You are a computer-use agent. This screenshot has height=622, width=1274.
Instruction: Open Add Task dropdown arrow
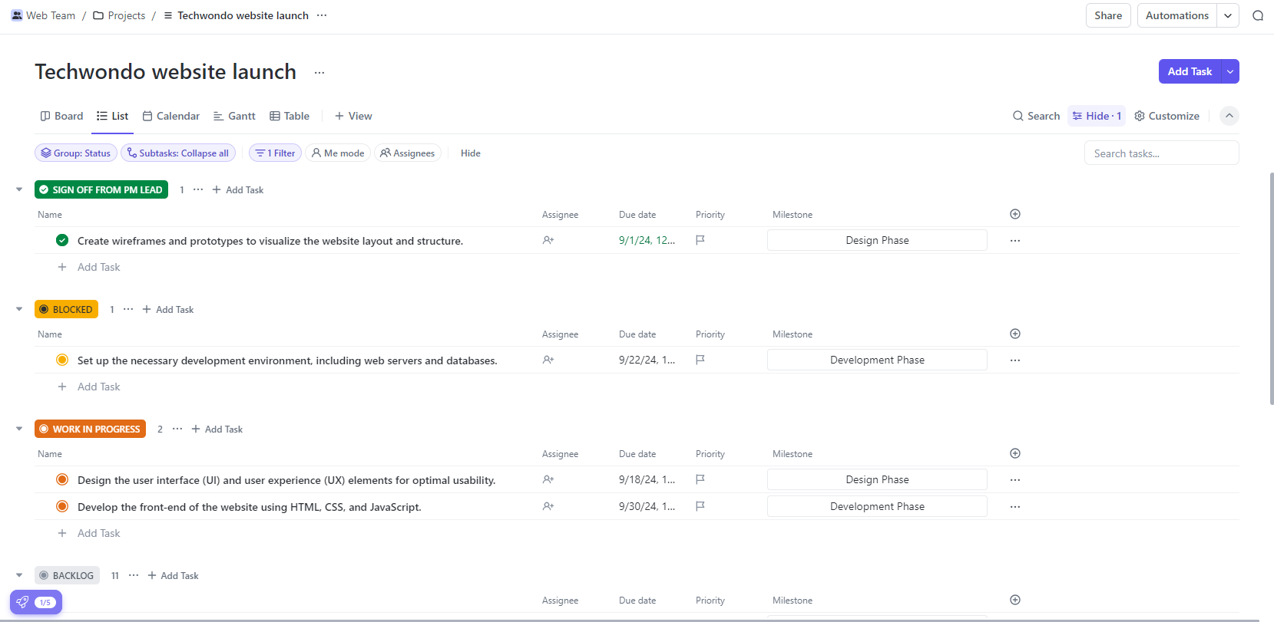1230,71
